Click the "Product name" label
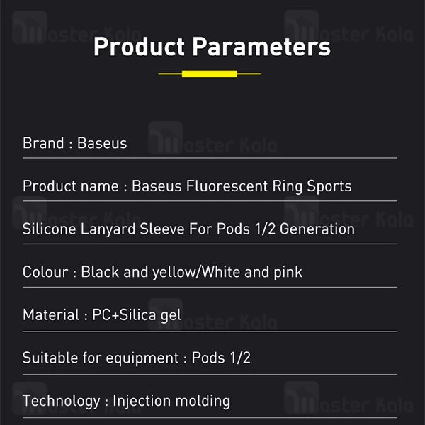425x425 pixels. click(x=71, y=186)
